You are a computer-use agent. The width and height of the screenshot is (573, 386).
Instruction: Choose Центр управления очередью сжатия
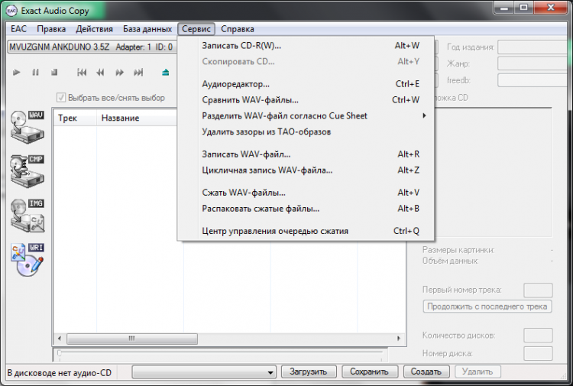(x=306, y=231)
